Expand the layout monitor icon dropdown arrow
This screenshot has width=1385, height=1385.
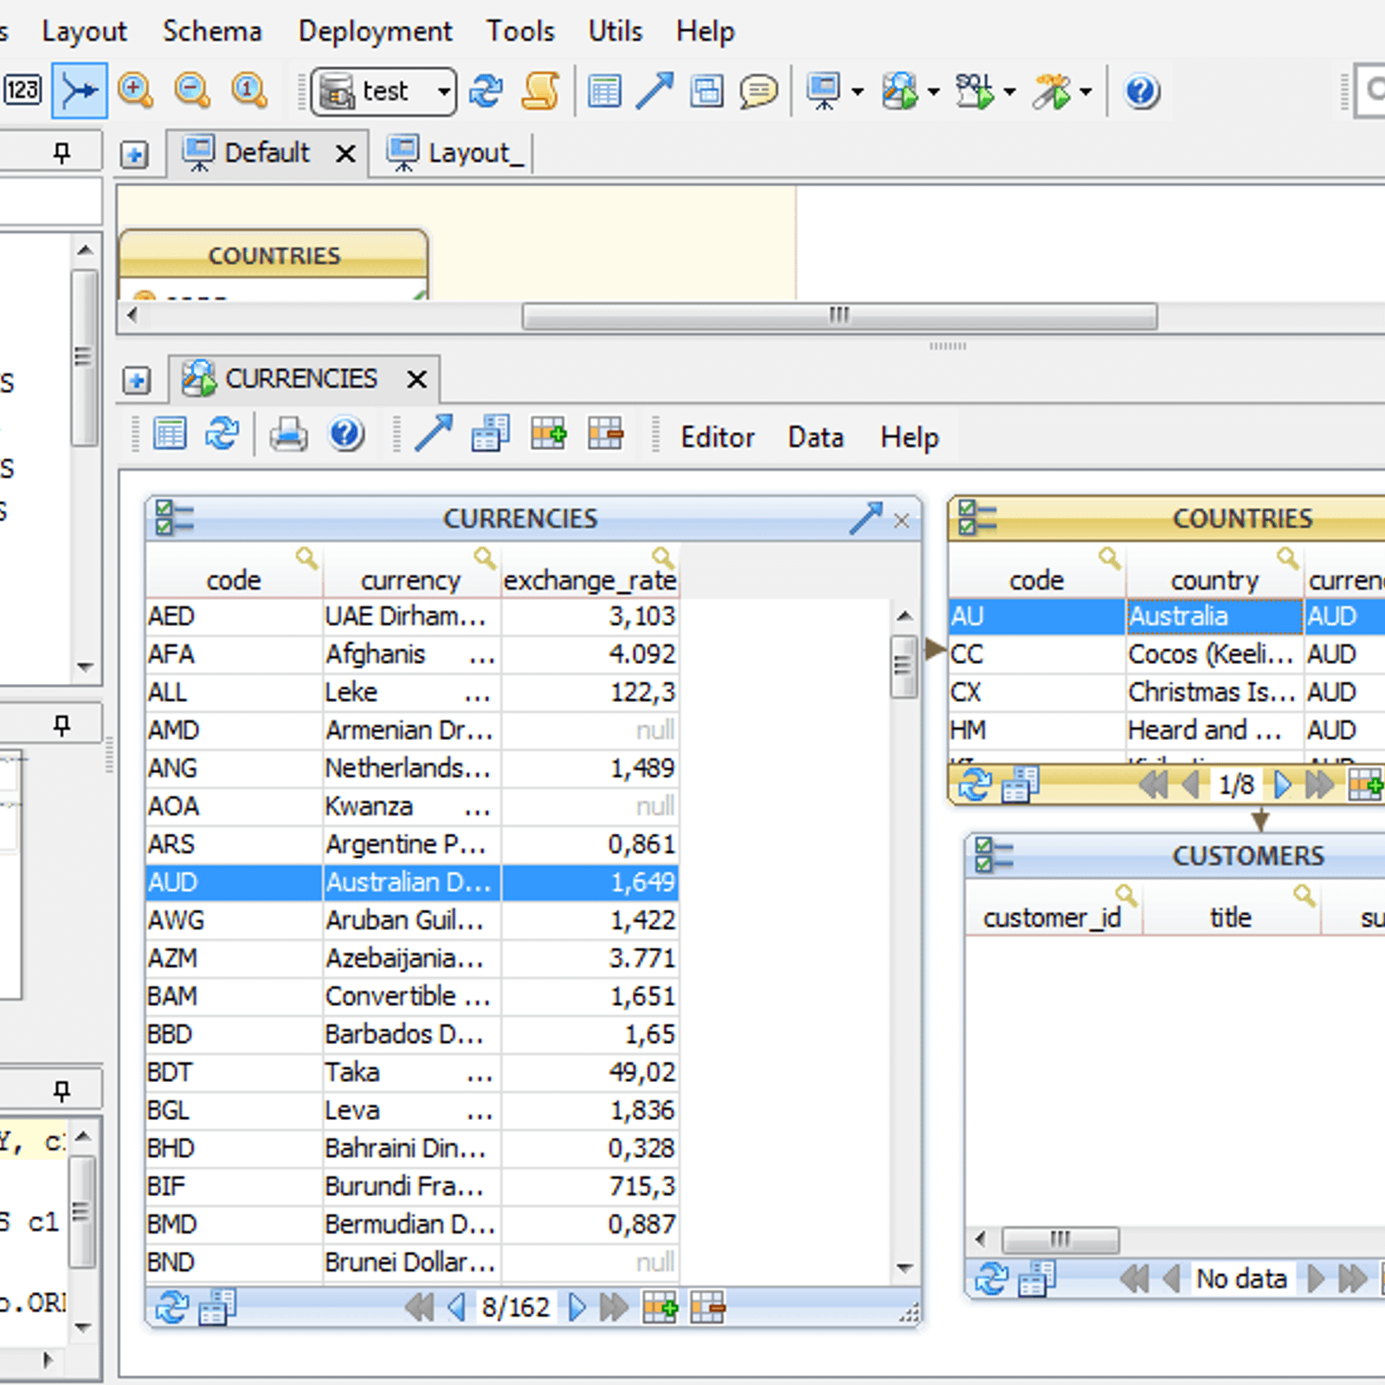click(857, 92)
